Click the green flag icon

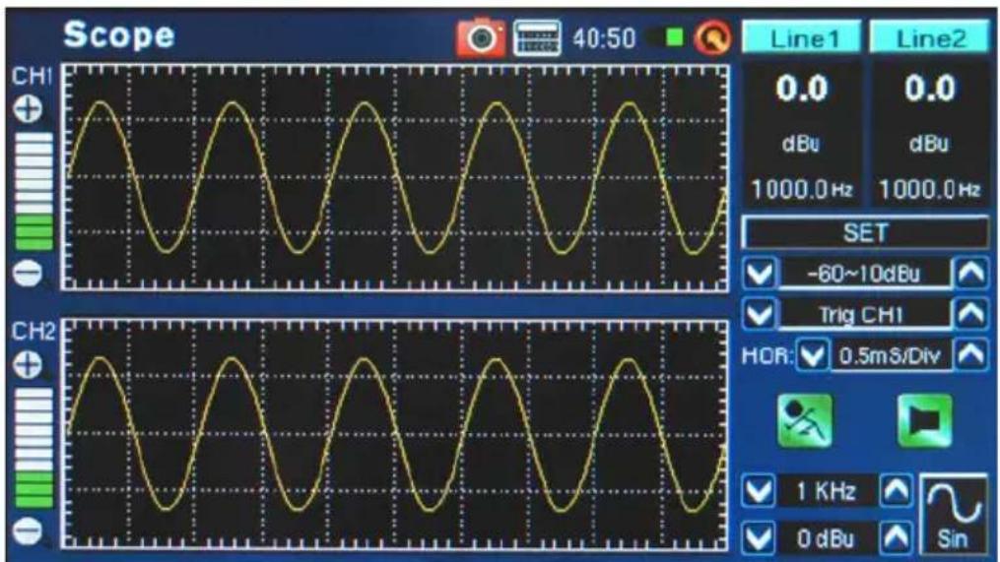click(x=925, y=420)
